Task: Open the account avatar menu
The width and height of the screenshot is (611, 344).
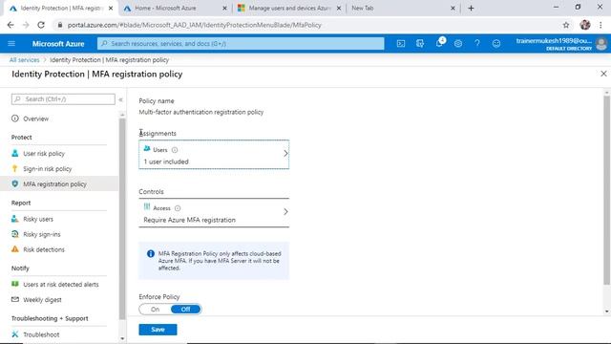Action: [601, 44]
